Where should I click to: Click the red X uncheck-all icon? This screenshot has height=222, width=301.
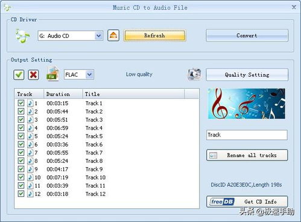click(x=33, y=75)
